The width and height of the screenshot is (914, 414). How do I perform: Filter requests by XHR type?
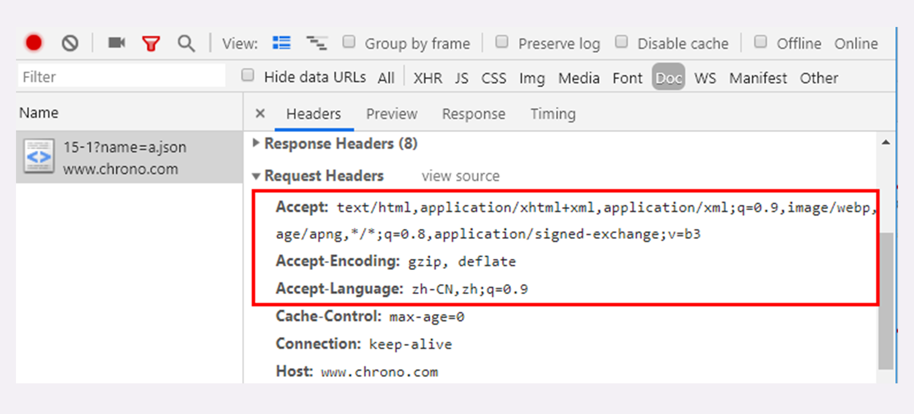click(x=428, y=78)
